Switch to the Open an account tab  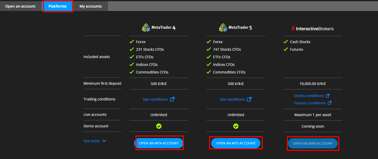click(20, 6)
